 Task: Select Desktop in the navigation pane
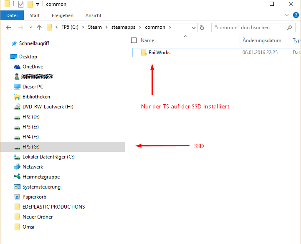[x=28, y=57]
